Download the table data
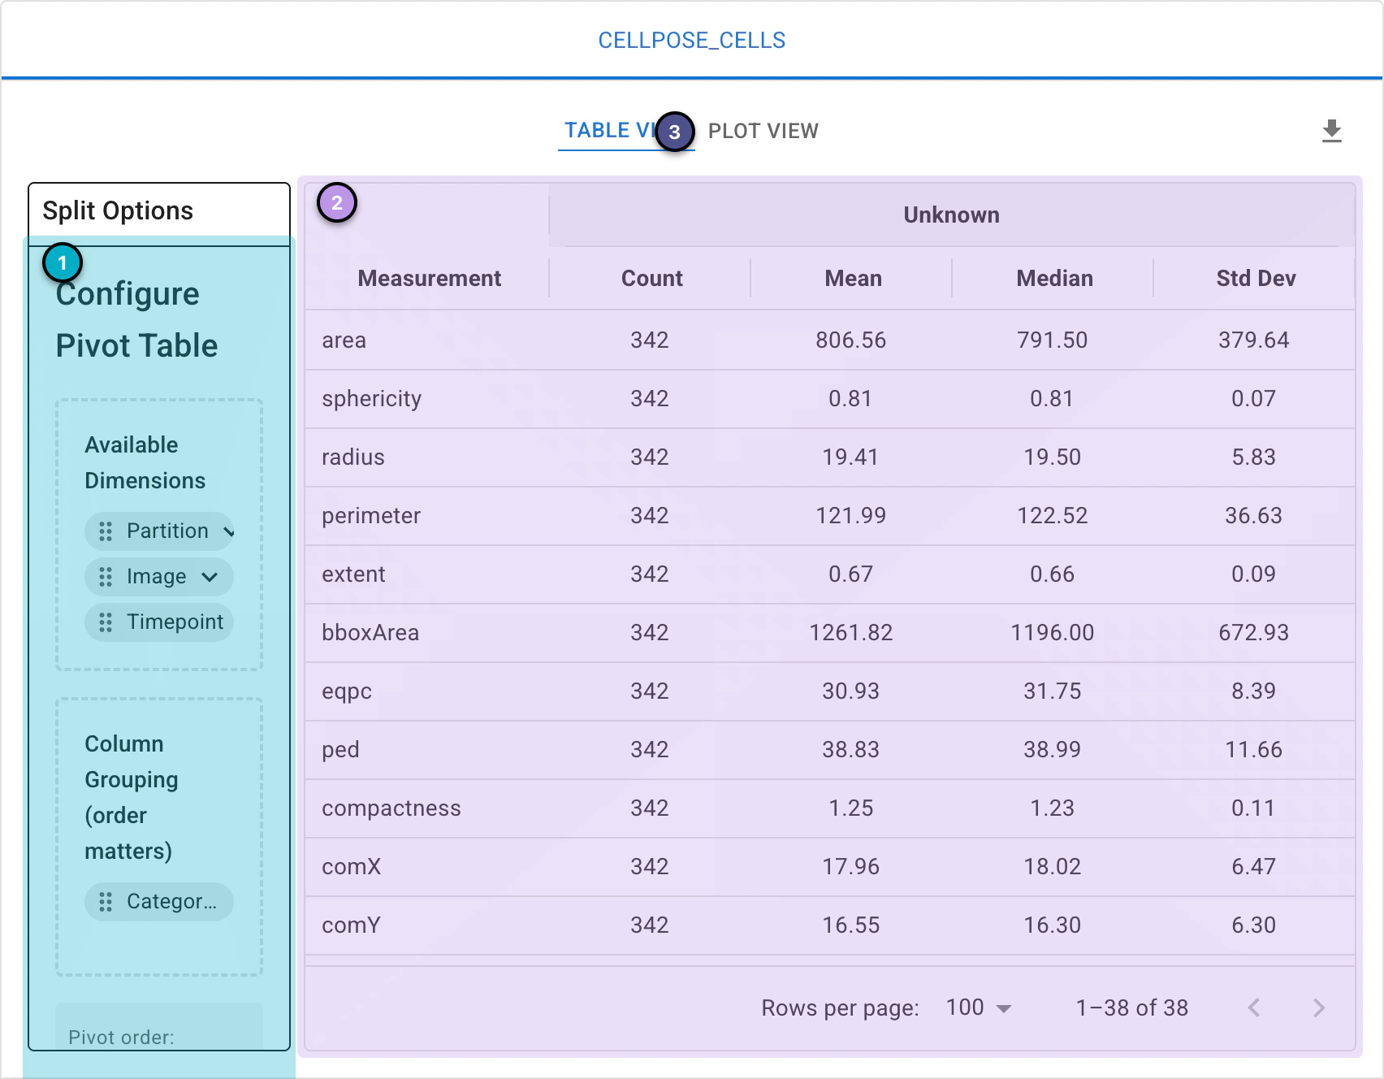This screenshot has width=1384, height=1079. coord(1331,131)
